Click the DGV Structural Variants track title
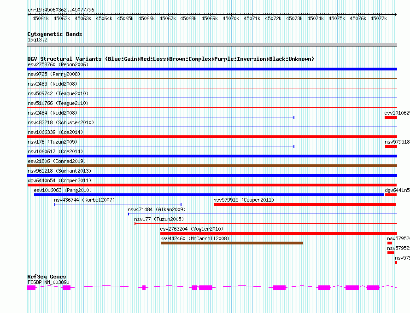Image resolution: width=410 pixels, height=313 pixels. click(170, 59)
